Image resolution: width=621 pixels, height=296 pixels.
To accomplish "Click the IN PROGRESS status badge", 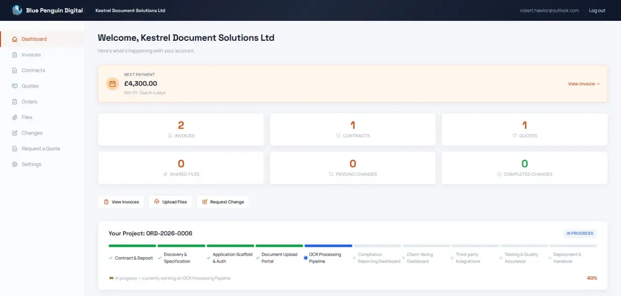I will point(580,233).
